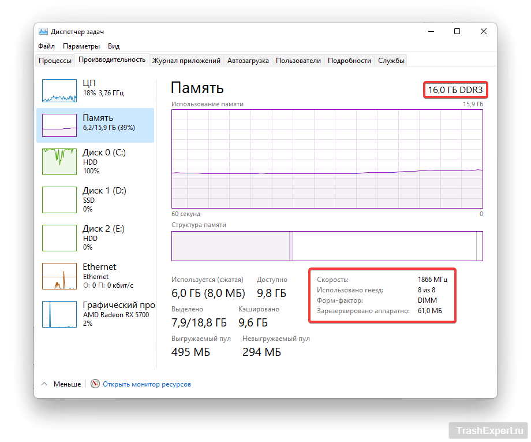The height and width of the screenshot is (442, 531).
Task: Switch to the Журнал приложений tab
Action: (x=186, y=61)
